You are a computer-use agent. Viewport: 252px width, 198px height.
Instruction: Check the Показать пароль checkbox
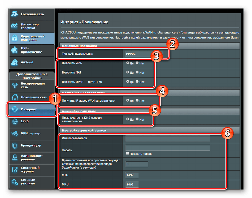[x=127, y=153]
